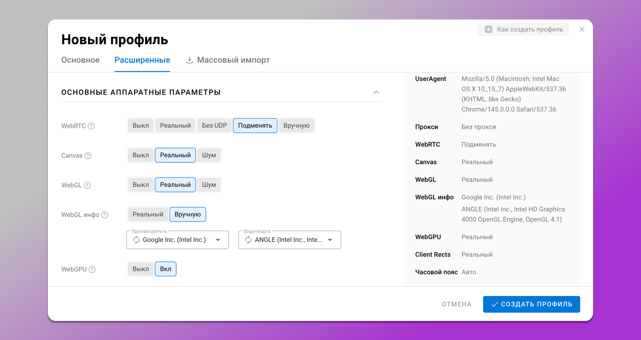Set WebRTC to Выкл
641x340 pixels.
(x=141, y=125)
